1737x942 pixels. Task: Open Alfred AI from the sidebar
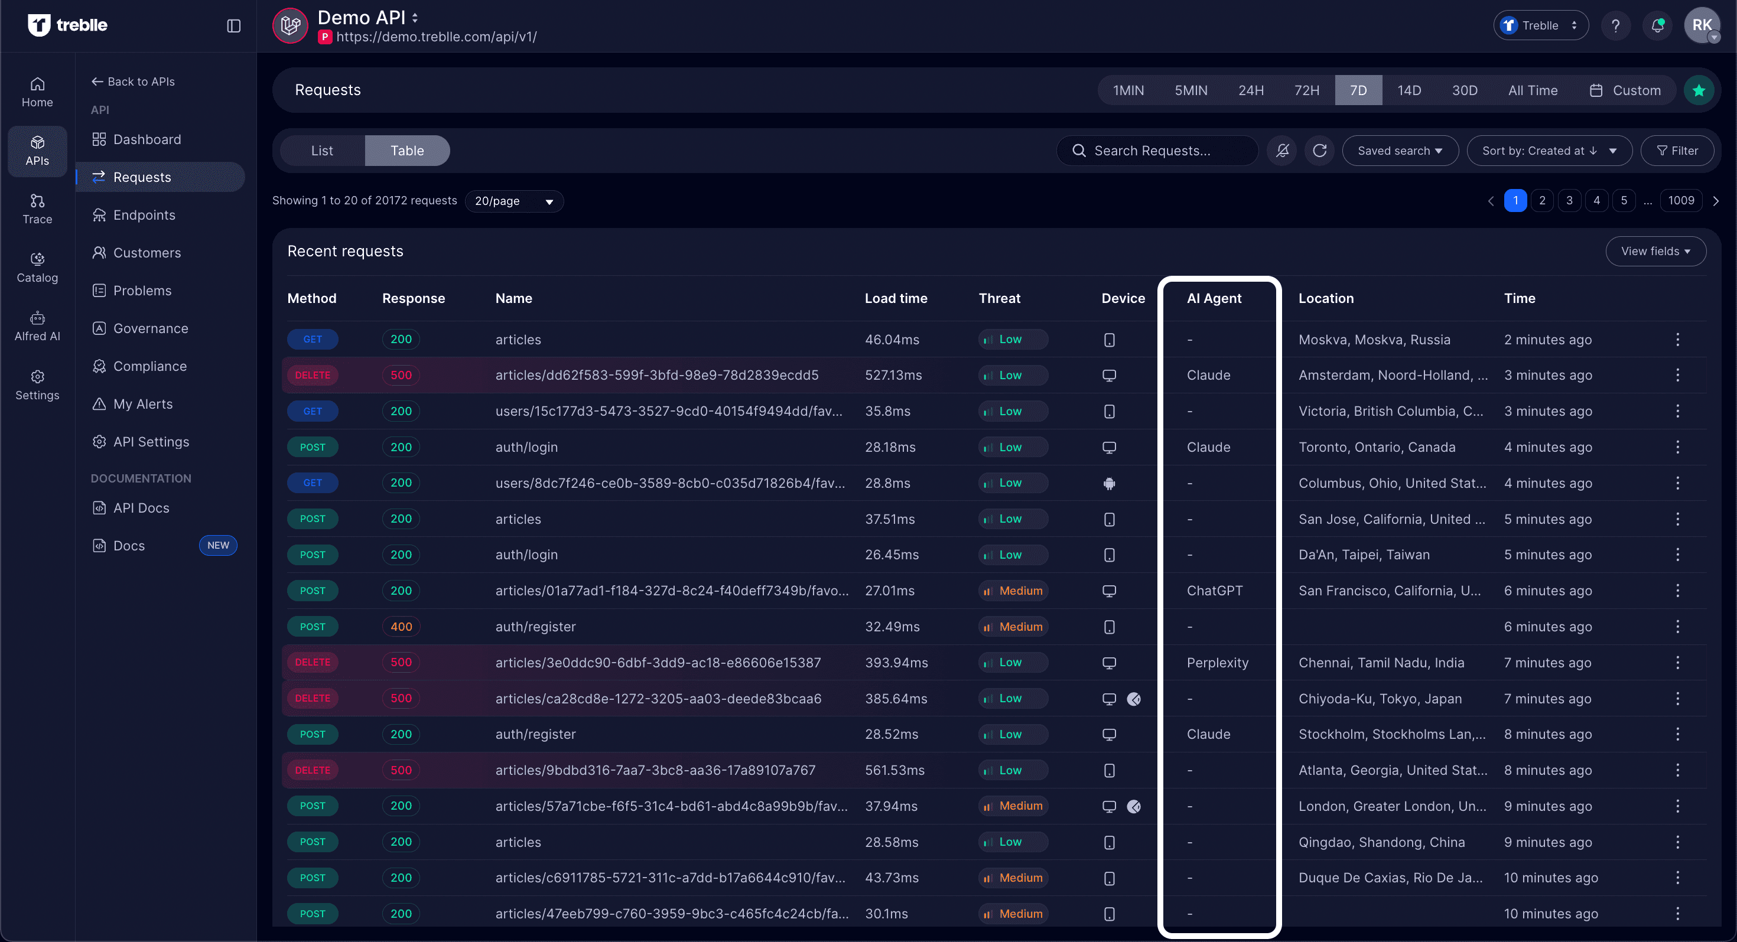pos(37,325)
